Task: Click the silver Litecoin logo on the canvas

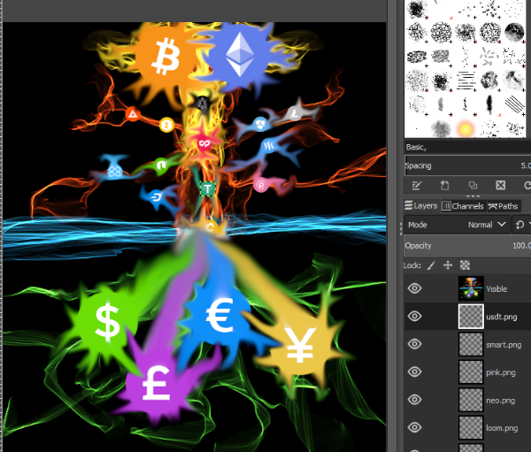Action: [295, 113]
